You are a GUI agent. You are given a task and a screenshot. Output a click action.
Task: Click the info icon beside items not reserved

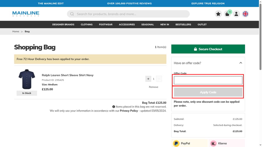pyautogui.click(x=114, y=107)
